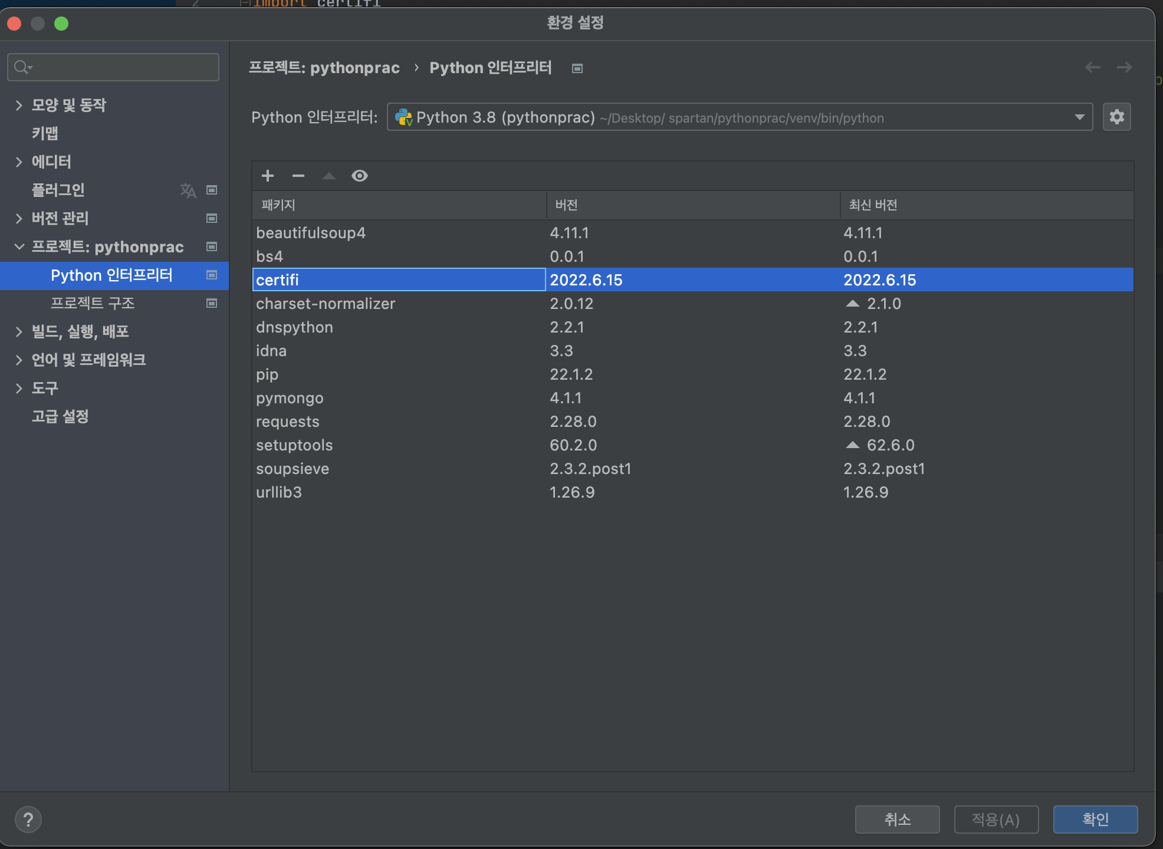
Task: Expand the 빌드, 실행, 배포 section
Action: click(x=19, y=331)
